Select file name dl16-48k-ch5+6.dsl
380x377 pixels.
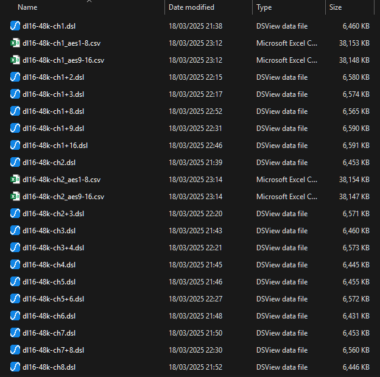point(53,298)
